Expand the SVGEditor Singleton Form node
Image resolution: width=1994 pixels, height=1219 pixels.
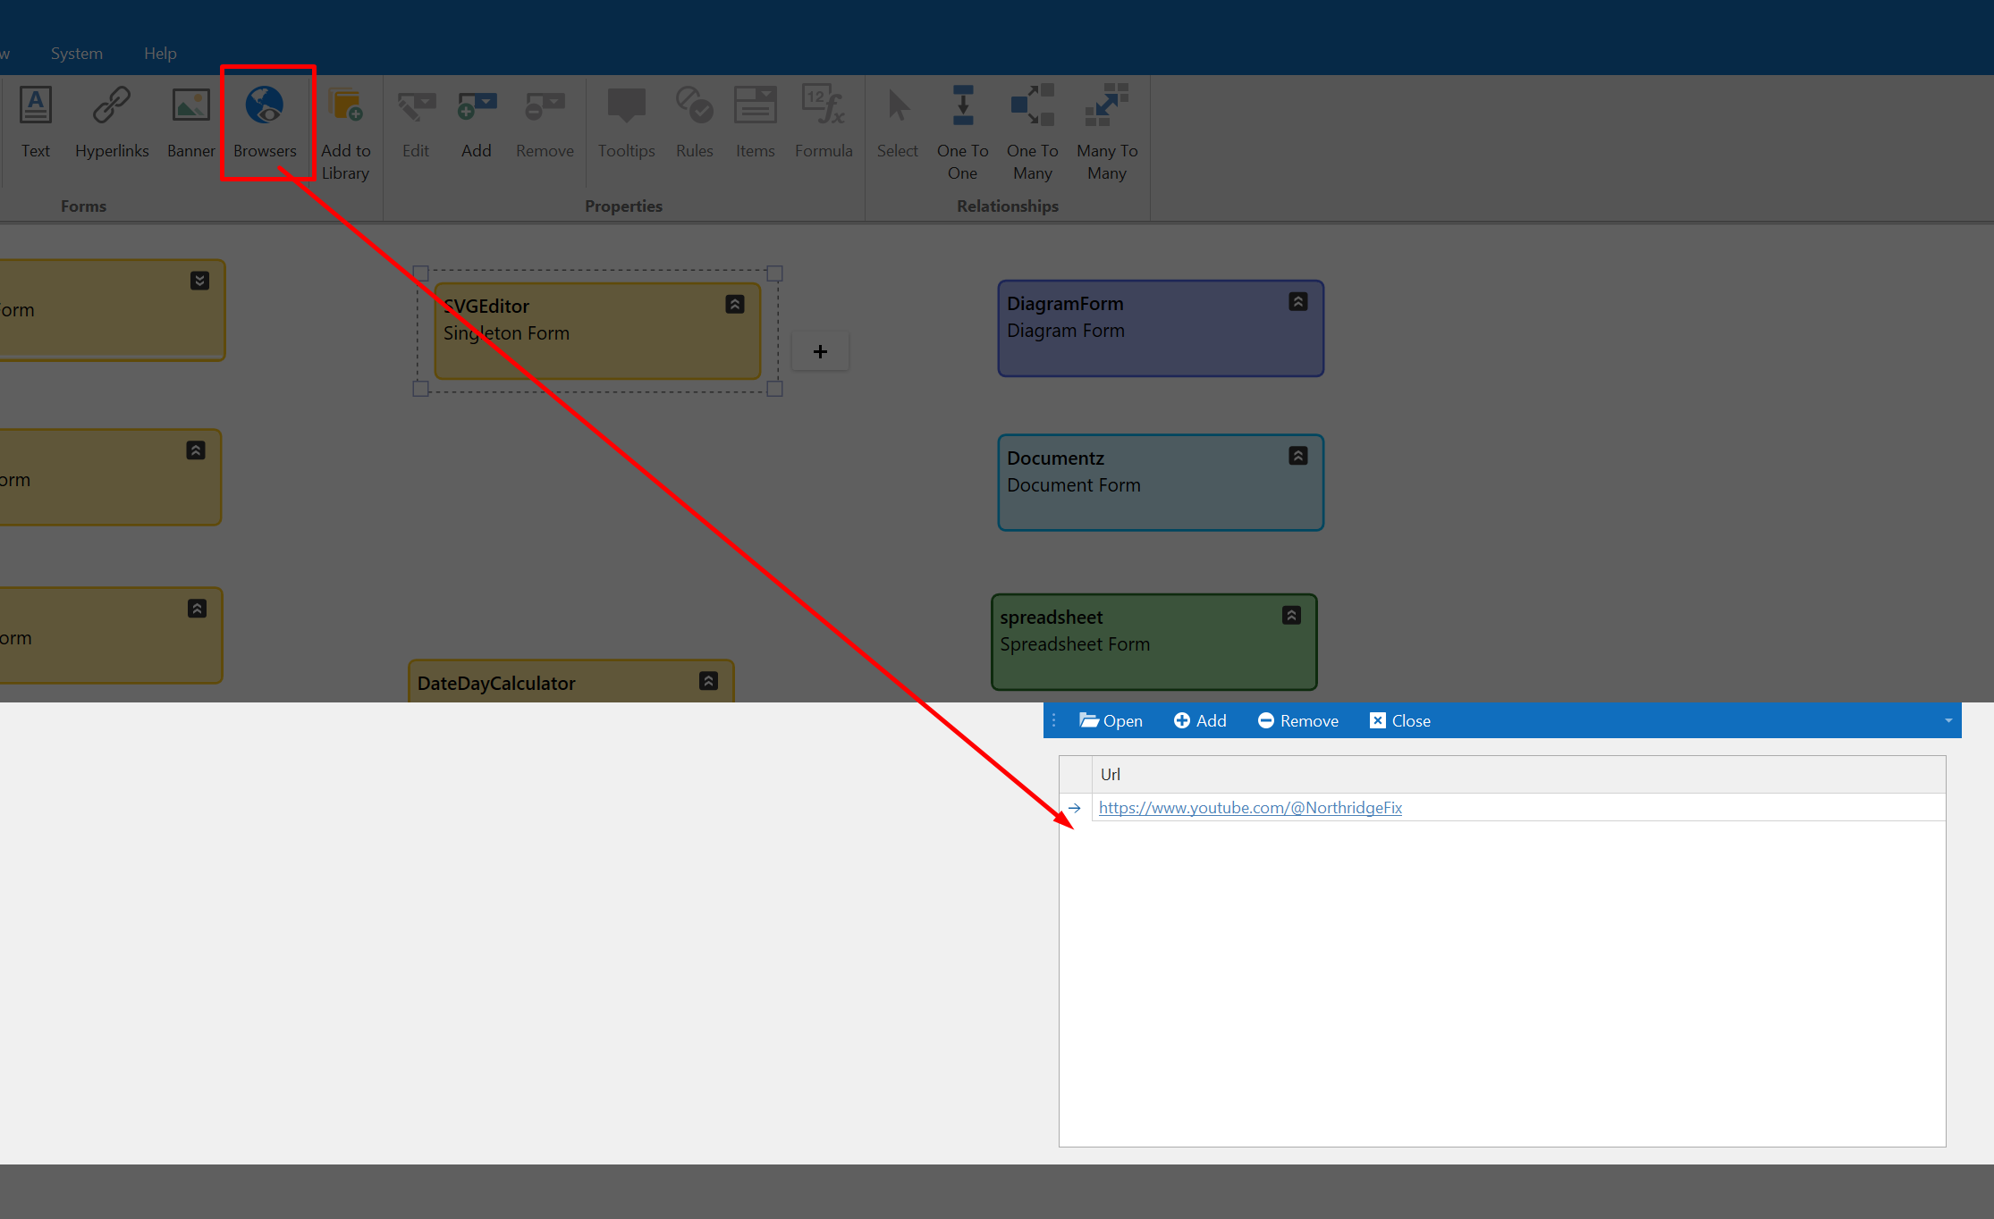point(733,303)
